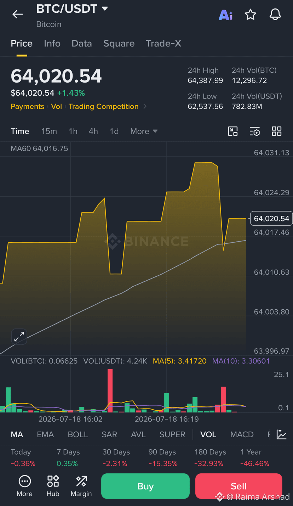Toggle the AVL indicator
The image size is (293, 506).
(138, 434)
